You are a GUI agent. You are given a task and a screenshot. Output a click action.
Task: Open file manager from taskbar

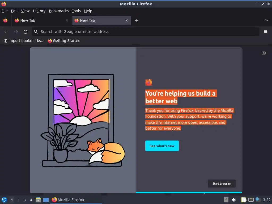point(38,200)
